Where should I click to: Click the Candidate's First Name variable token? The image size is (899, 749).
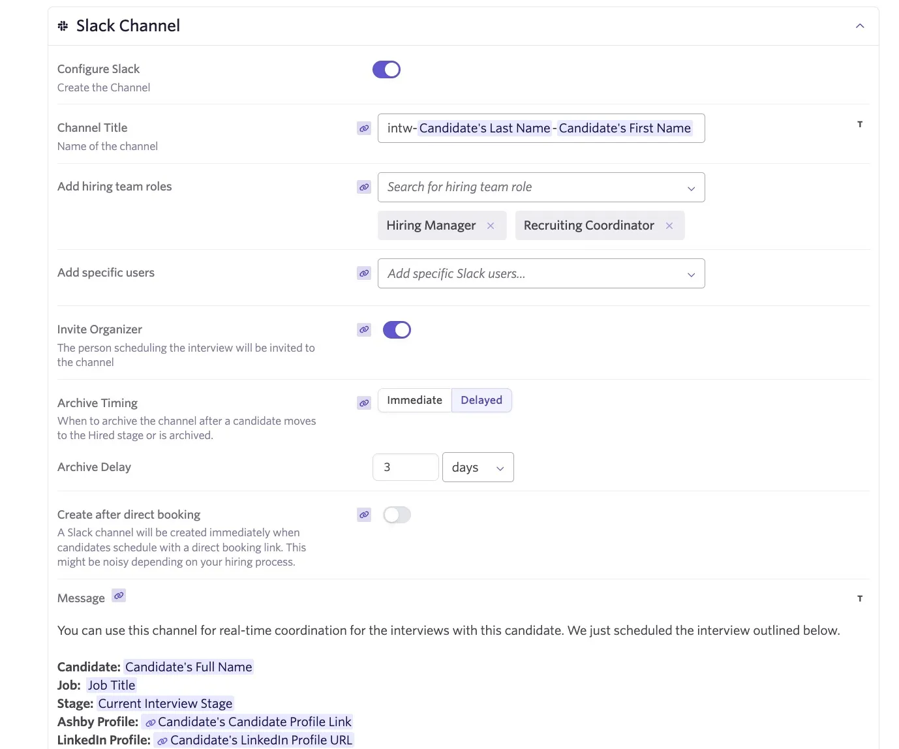(x=625, y=129)
